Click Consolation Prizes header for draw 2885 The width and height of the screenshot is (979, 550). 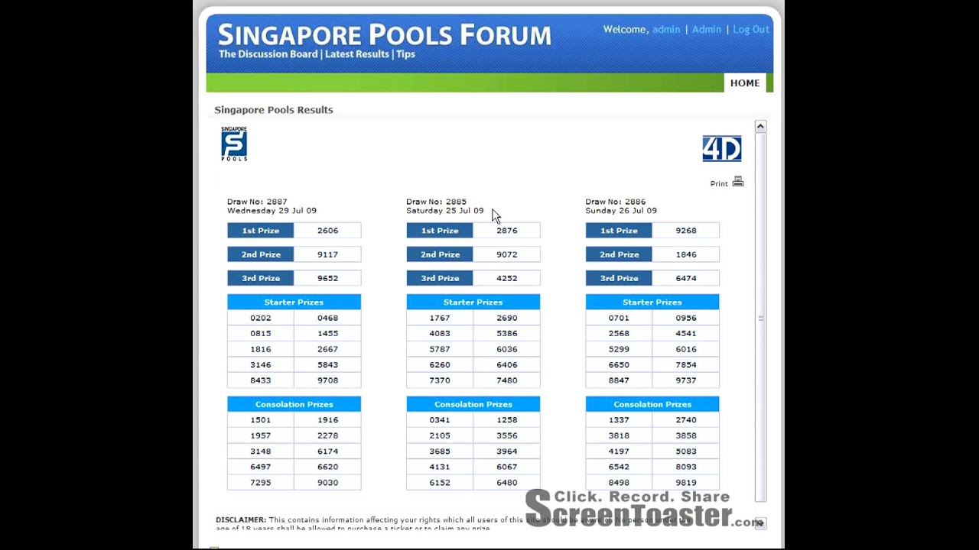pyautogui.click(x=473, y=404)
